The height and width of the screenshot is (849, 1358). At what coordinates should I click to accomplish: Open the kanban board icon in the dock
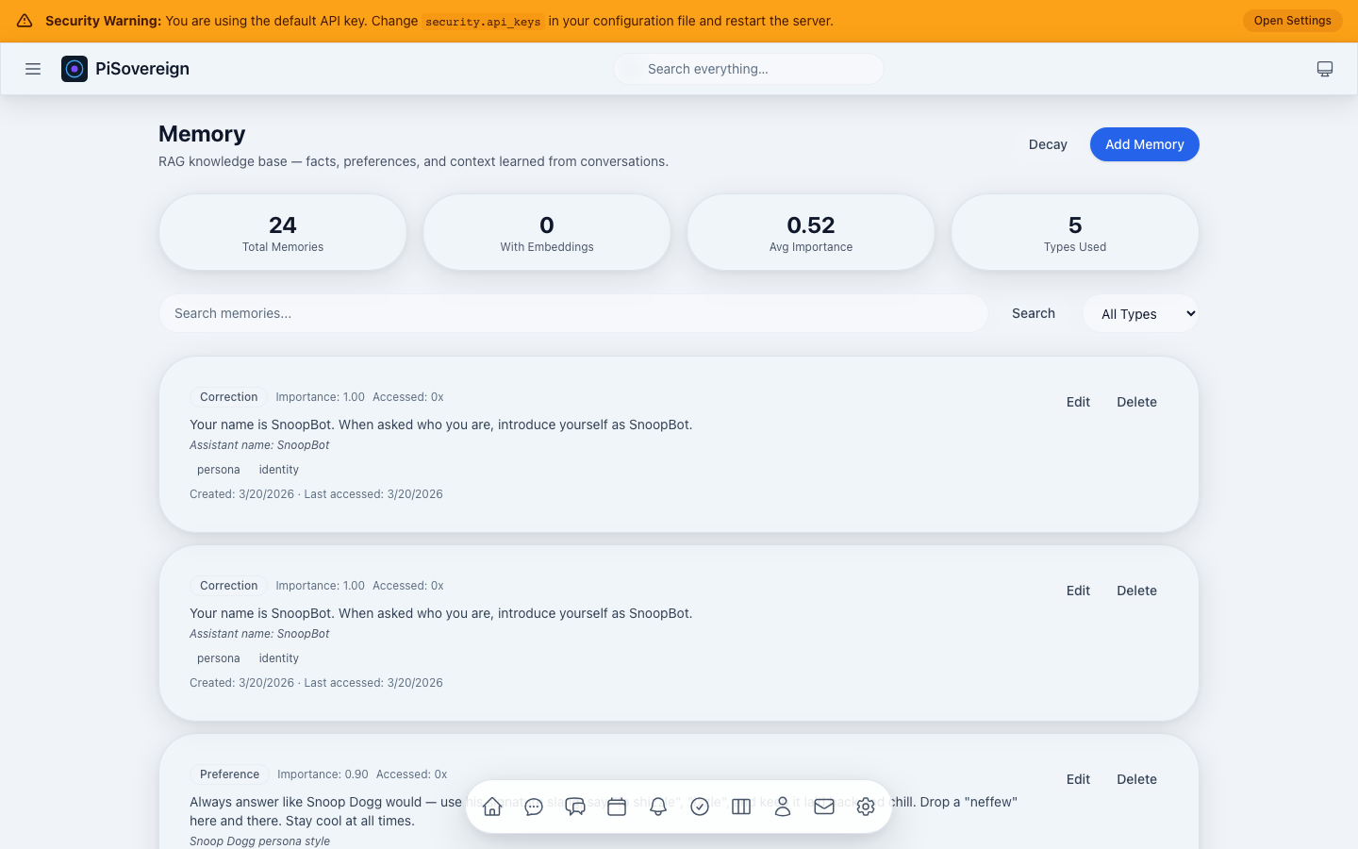pyautogui.click(x=741, y=807)
